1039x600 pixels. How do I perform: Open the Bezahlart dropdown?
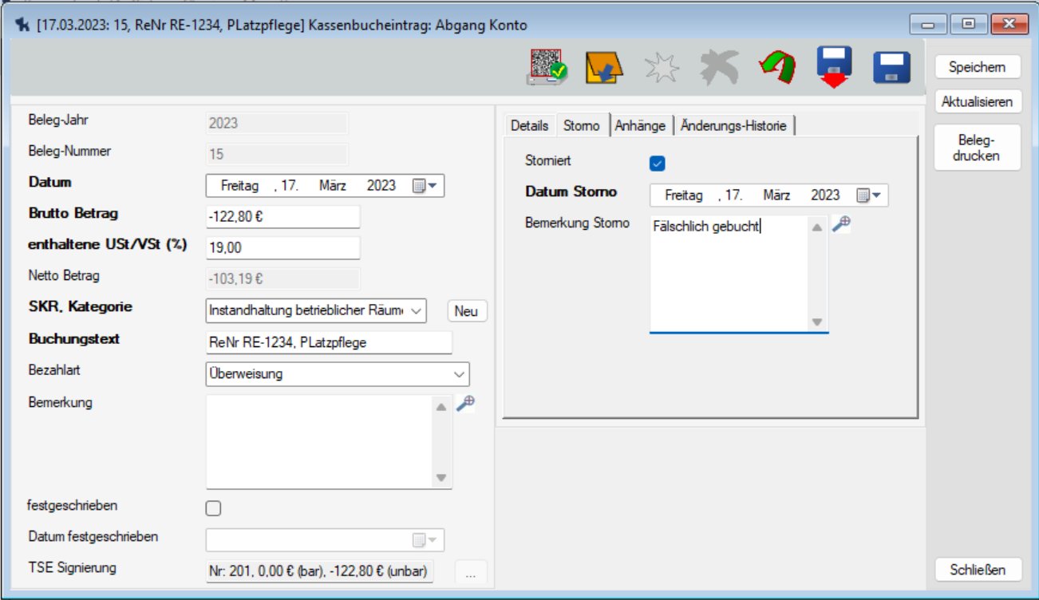point(459,373)
